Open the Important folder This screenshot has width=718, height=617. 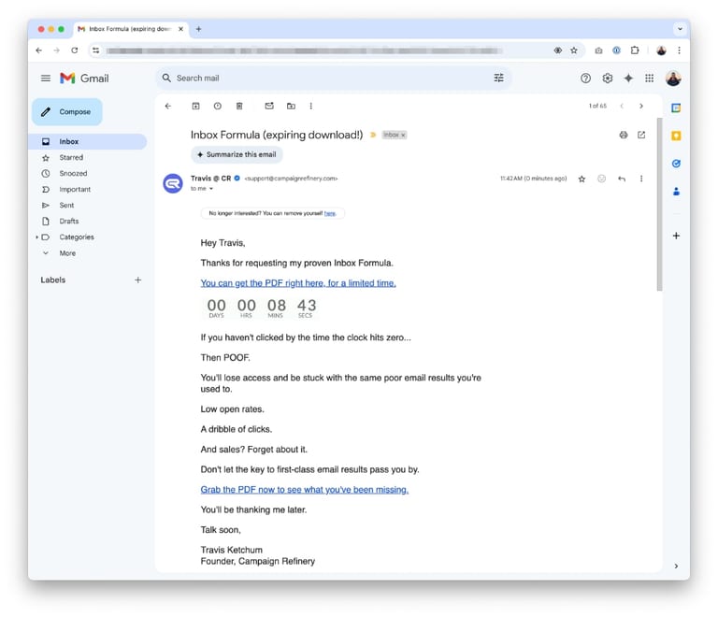[x=88, y=190]
